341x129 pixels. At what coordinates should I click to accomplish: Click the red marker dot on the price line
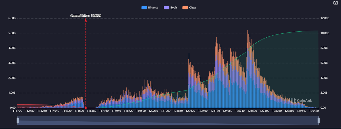point(86,108)
